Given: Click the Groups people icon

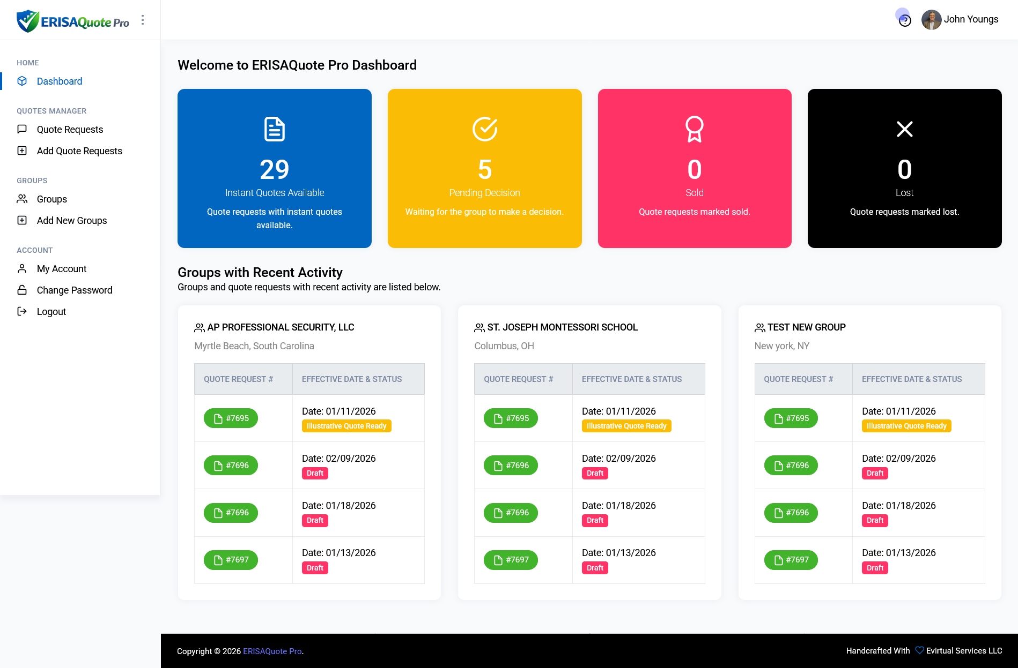Looking at the screenshot, I should (x=22, y=199).
